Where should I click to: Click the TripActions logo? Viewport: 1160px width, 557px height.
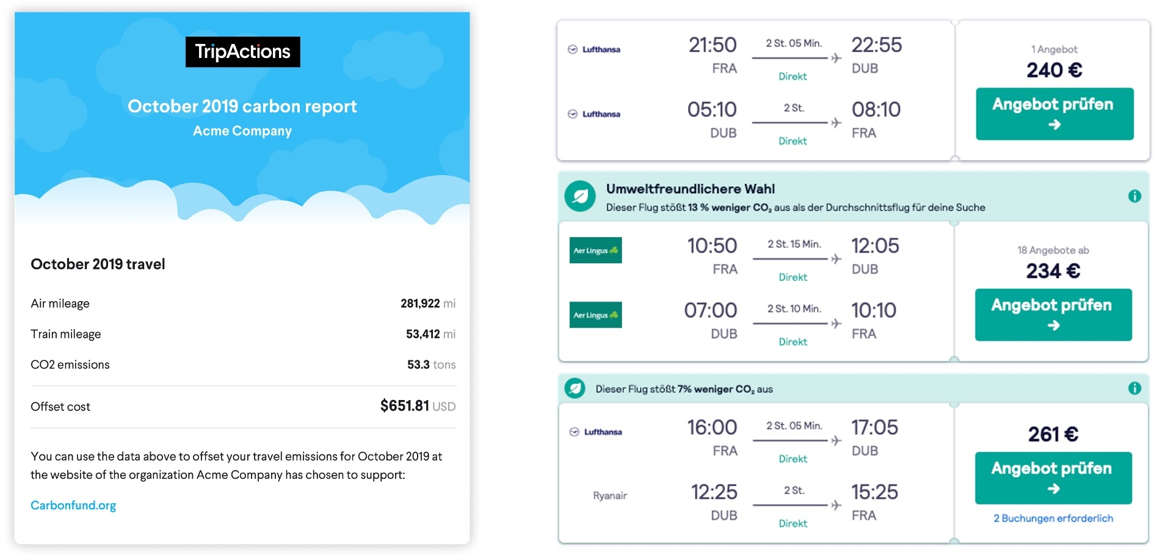(x=242, y=52)
